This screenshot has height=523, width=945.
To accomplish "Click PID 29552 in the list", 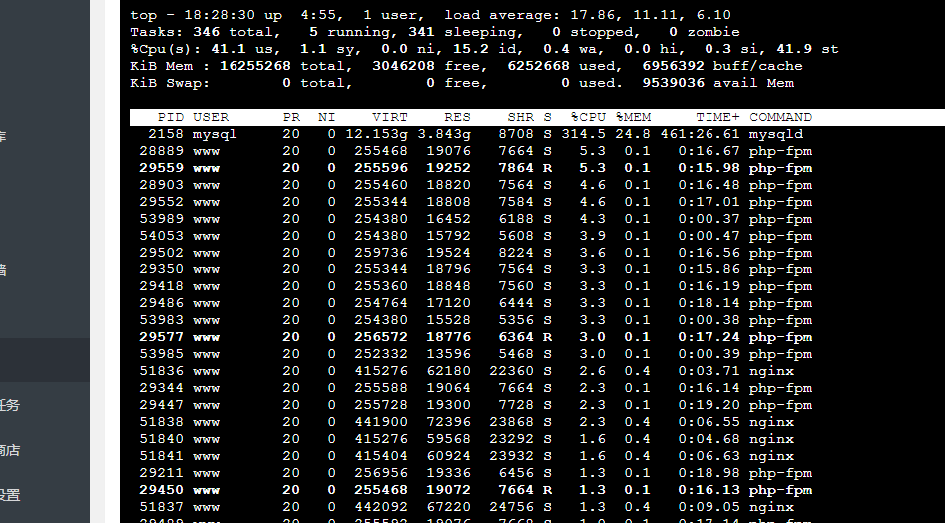I will coord(162,202).
